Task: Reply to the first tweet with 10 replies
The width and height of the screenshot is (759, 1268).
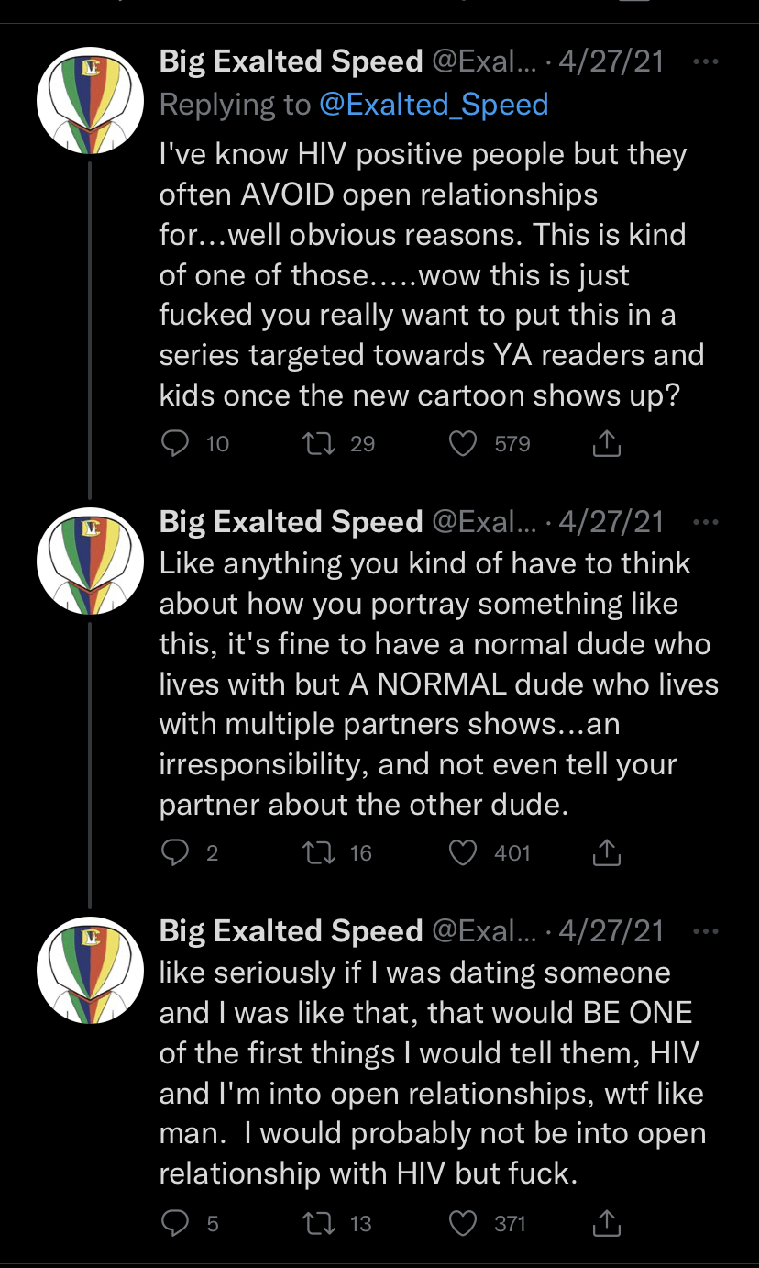Action: 174,444
